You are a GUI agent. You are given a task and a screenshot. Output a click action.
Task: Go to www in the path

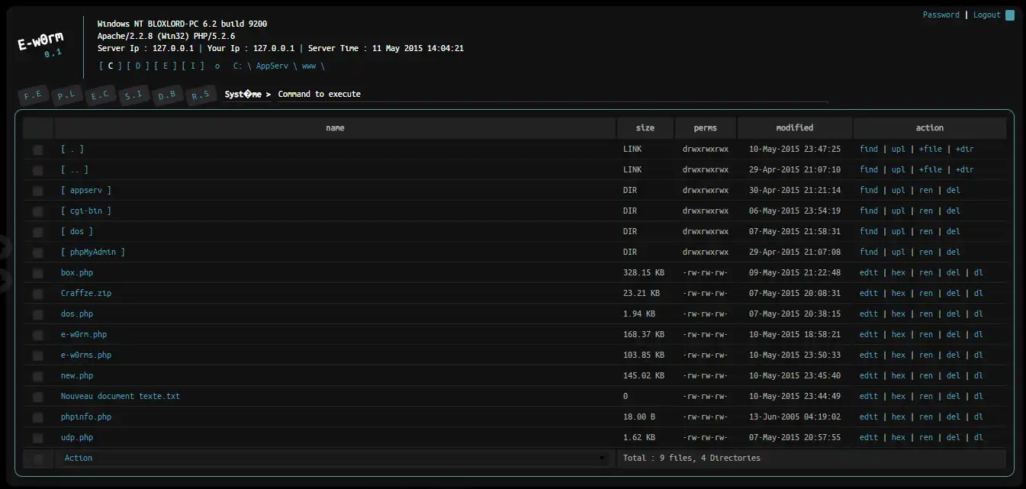(309, 66)
